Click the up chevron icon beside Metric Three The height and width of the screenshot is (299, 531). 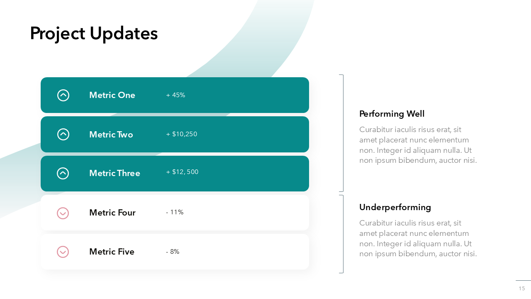coord(63,173)
